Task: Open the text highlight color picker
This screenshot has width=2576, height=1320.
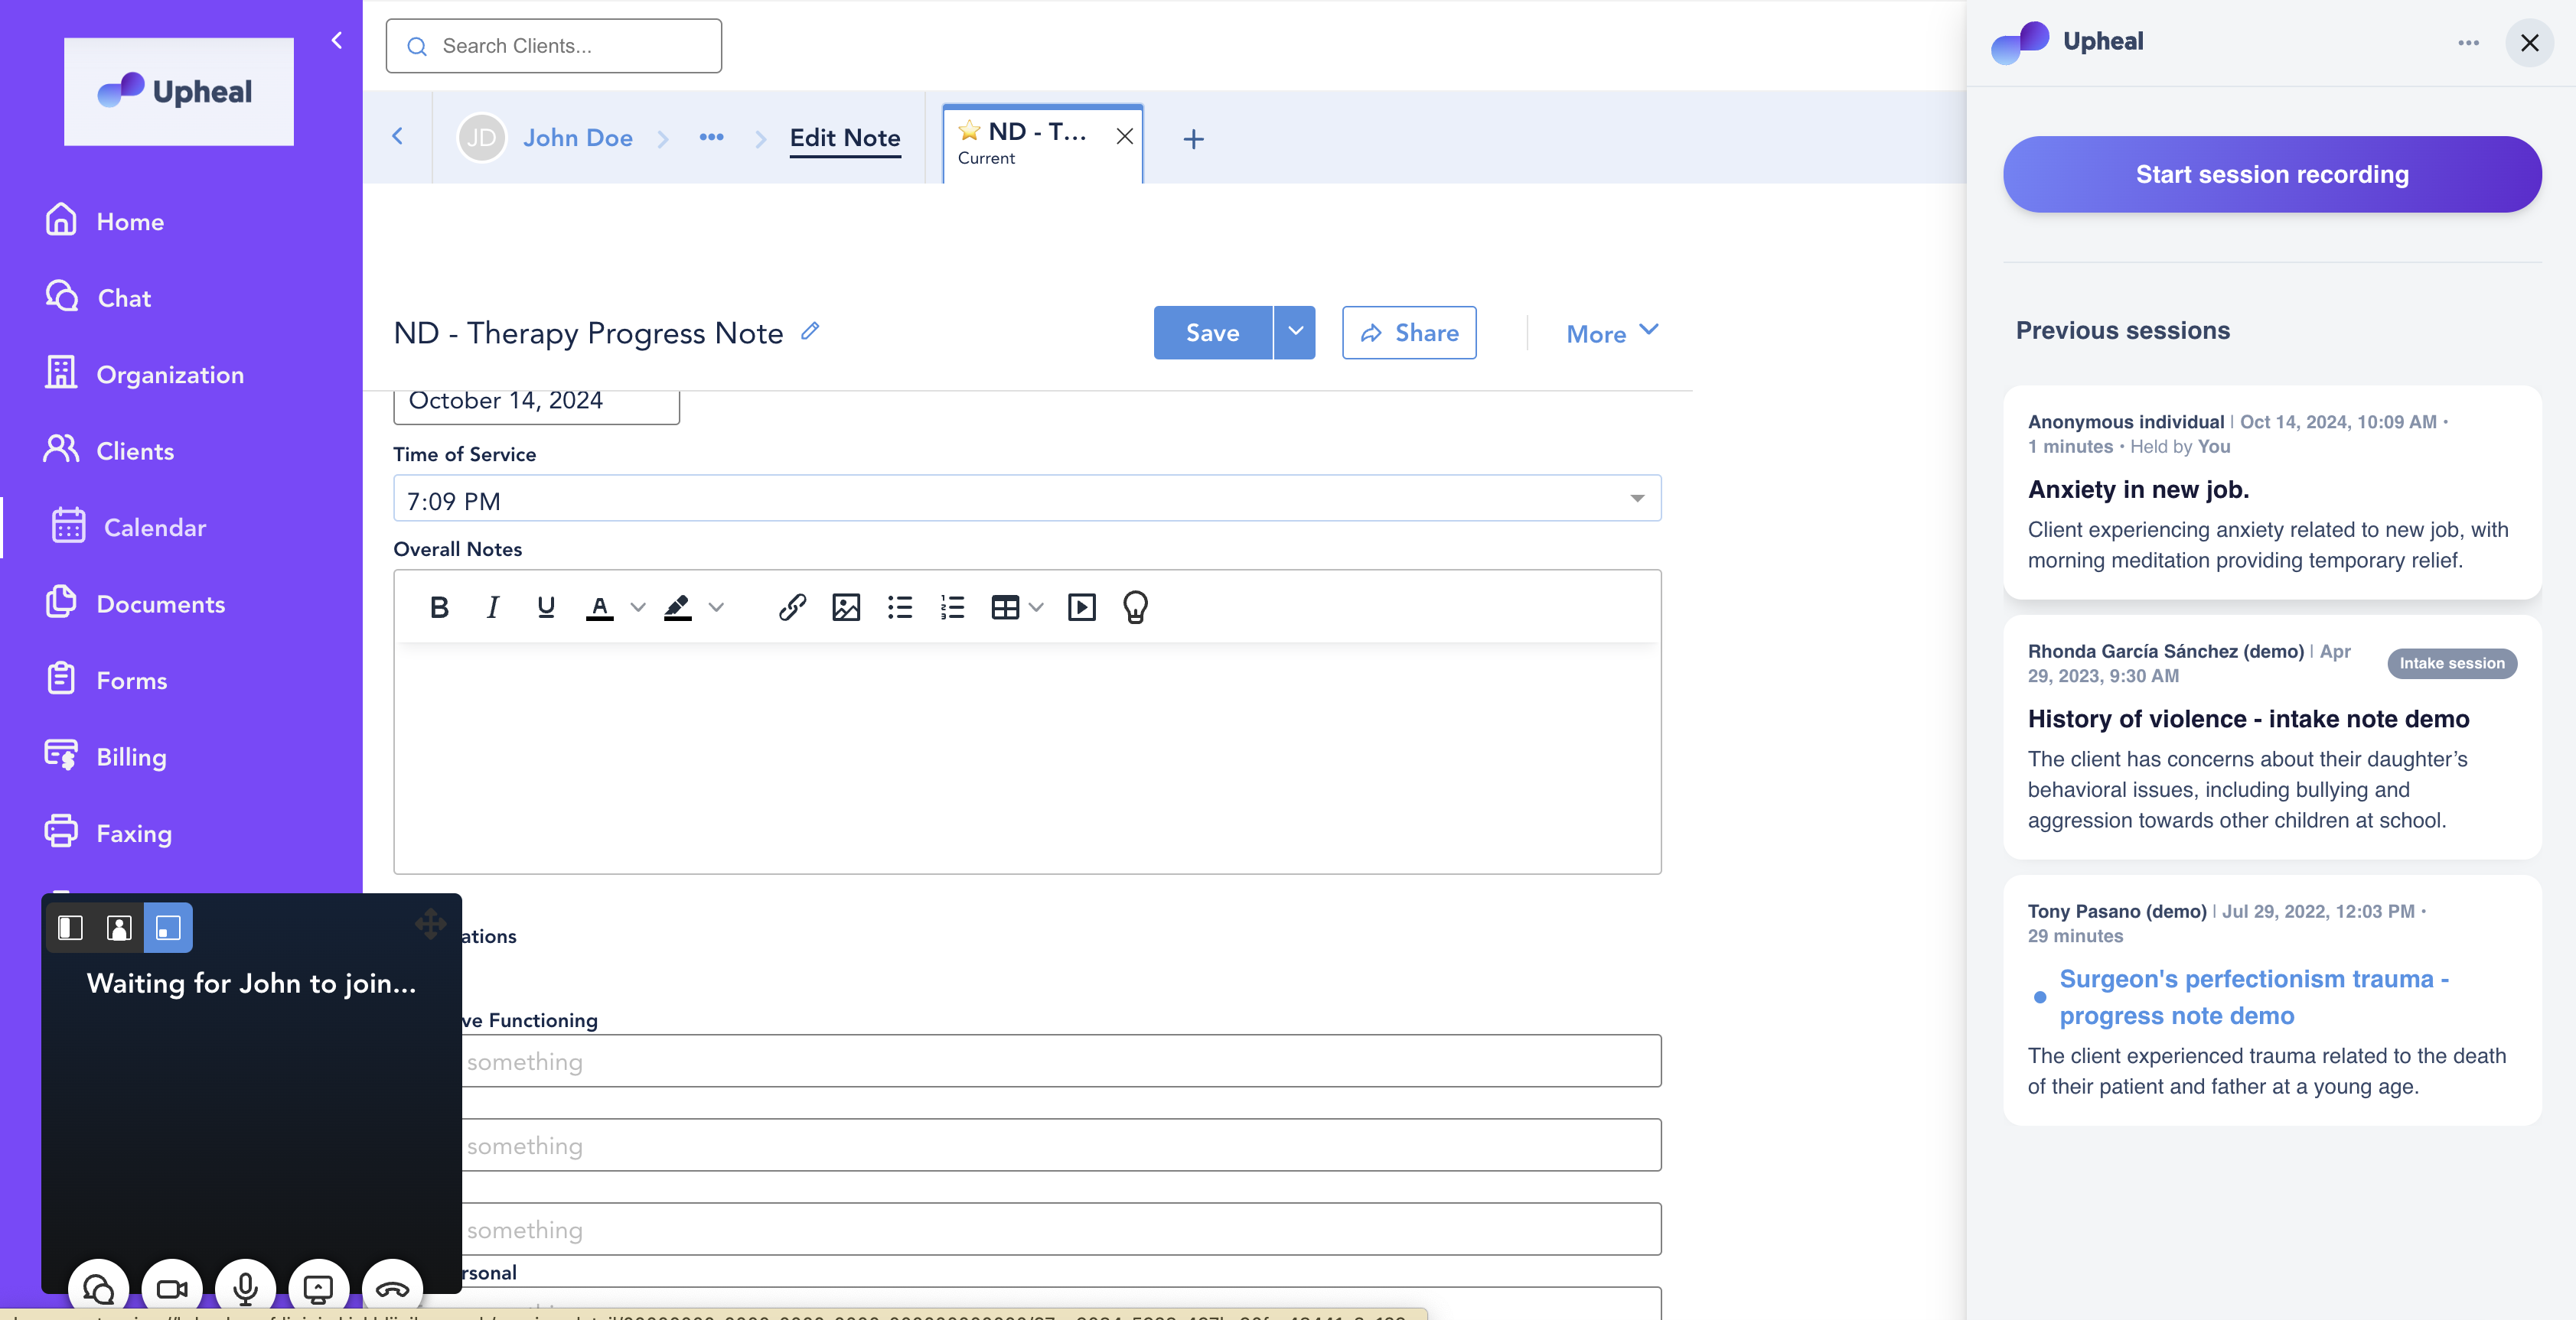Action: pyautogui.click(x=716, y=606)
